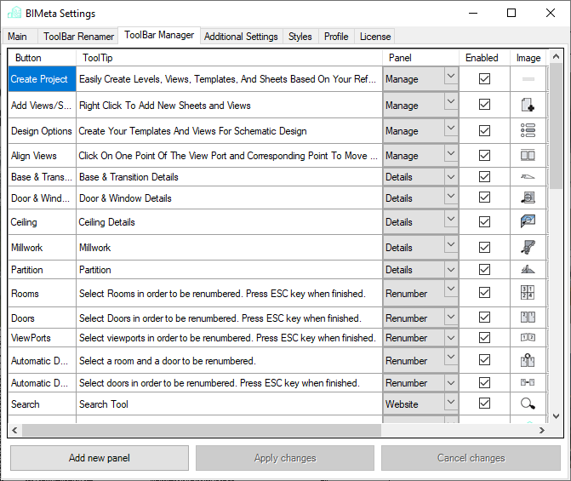Click the Align Views row image icon
Viewport: 571px width, 481px height.
click(x=528, y=156)
